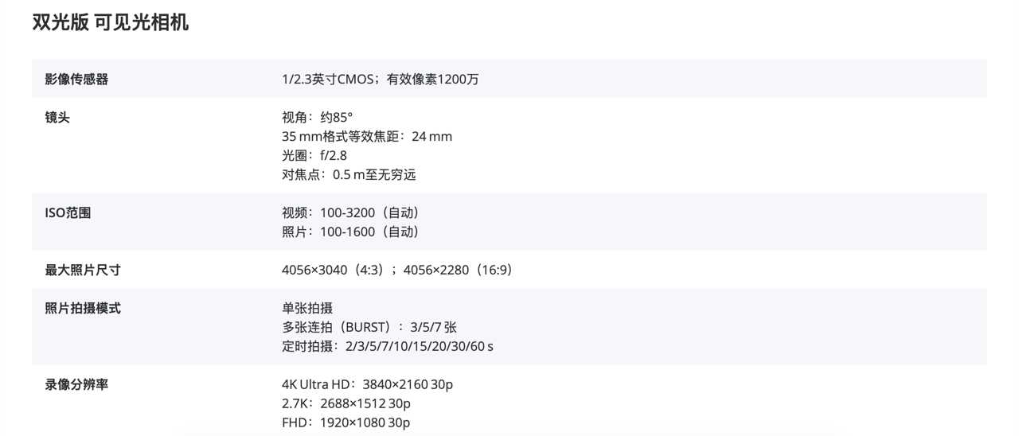The image size is (1019, 436).
Task: Click the 2.7K 2688×1512 30p line
Action: (346, 403)
